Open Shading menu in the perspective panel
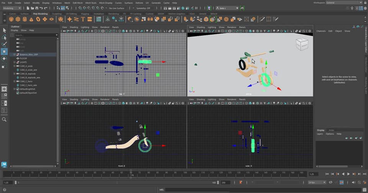 (x=200, y=27)
